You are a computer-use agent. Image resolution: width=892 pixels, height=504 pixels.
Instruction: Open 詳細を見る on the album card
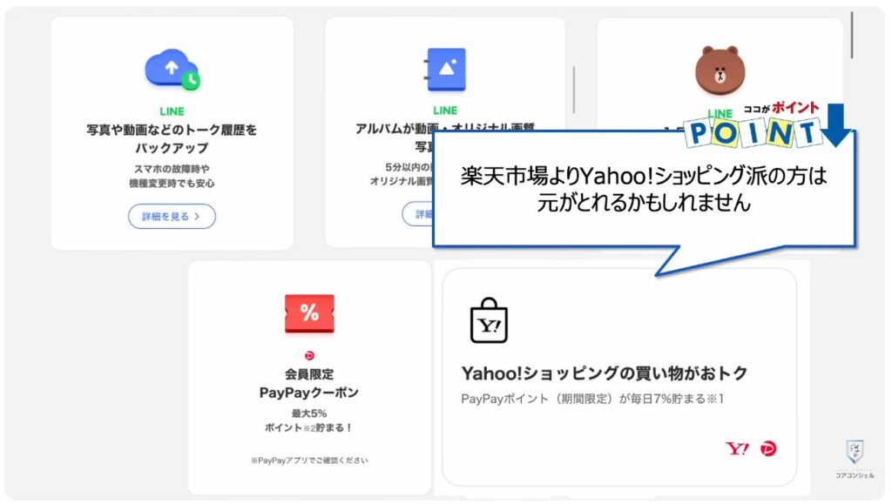click(x=419, y=214)
